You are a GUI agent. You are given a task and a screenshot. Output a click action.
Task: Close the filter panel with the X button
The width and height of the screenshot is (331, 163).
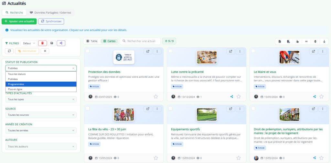pyautogui.click(x=45, y=51)
